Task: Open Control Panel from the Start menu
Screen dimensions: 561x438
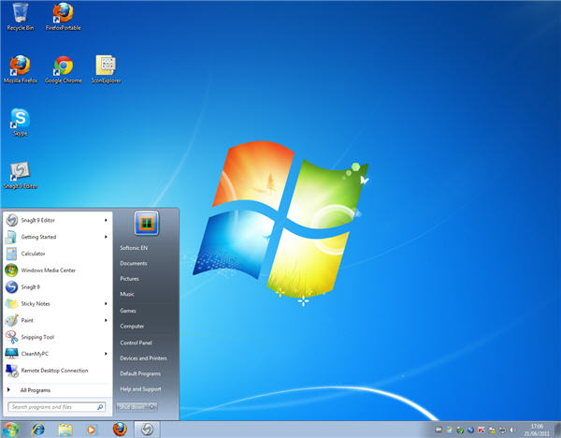Action: 136,343
